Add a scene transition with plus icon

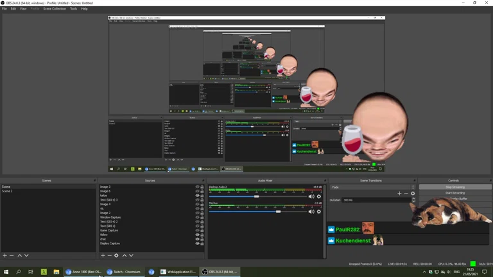(x=399, y=193)
